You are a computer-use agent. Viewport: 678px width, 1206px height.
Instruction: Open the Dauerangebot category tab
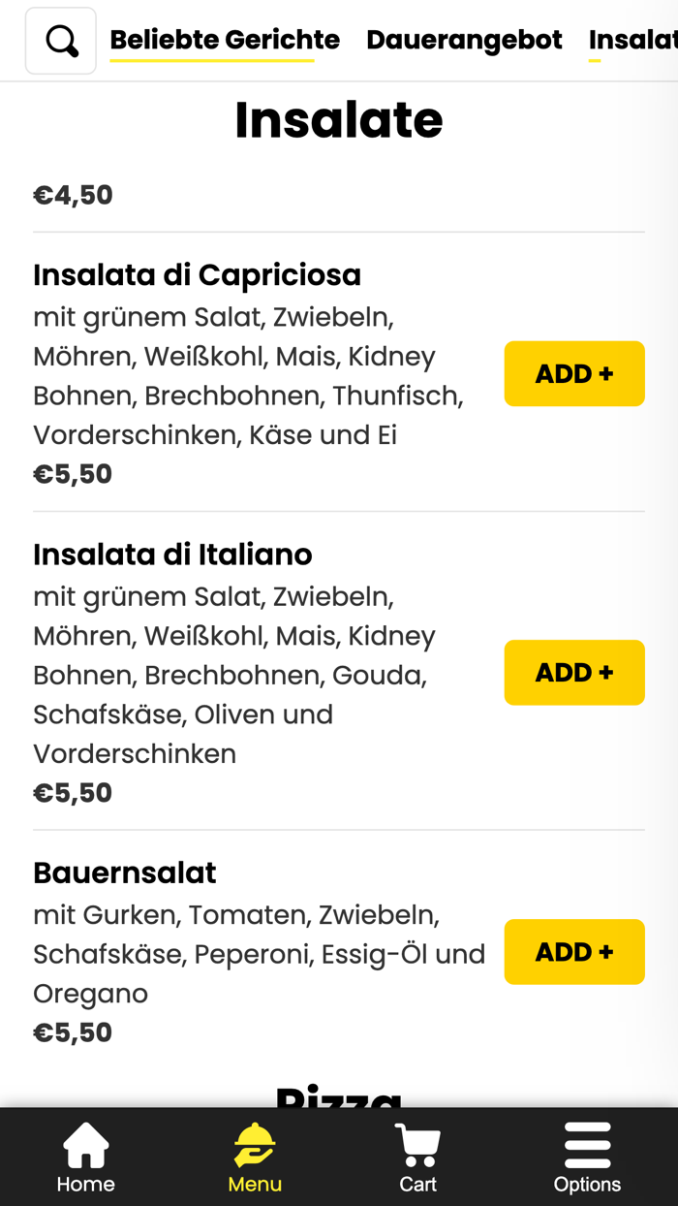coord(463,40)
